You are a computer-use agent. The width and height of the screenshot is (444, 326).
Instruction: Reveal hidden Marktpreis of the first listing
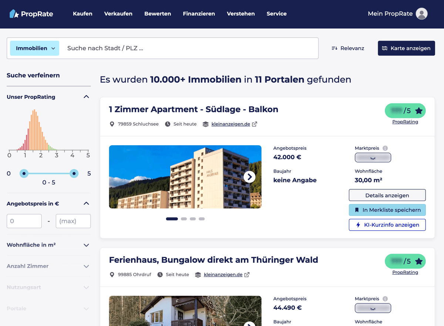pos(373,158)
